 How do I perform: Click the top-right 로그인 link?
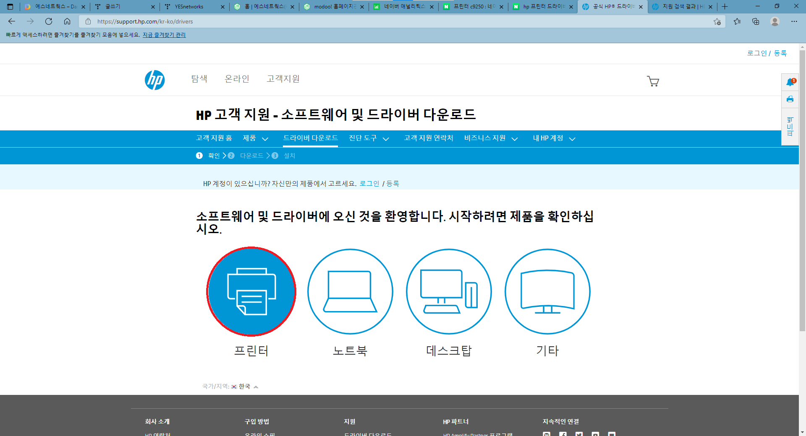[757, 53]
